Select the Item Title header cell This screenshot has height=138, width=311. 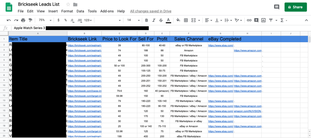[x=38, y=39]
